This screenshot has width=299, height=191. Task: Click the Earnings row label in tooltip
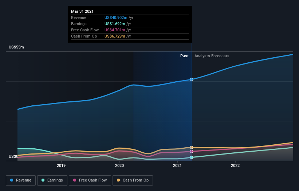point(79,24)
